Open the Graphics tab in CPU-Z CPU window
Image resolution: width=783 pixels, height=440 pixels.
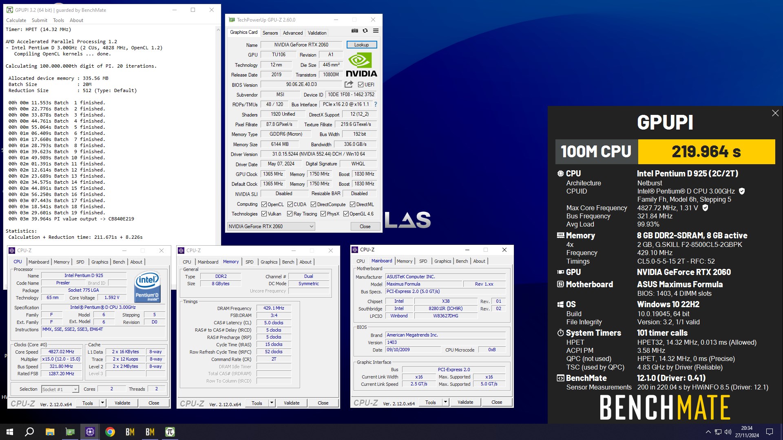[100, 262]
